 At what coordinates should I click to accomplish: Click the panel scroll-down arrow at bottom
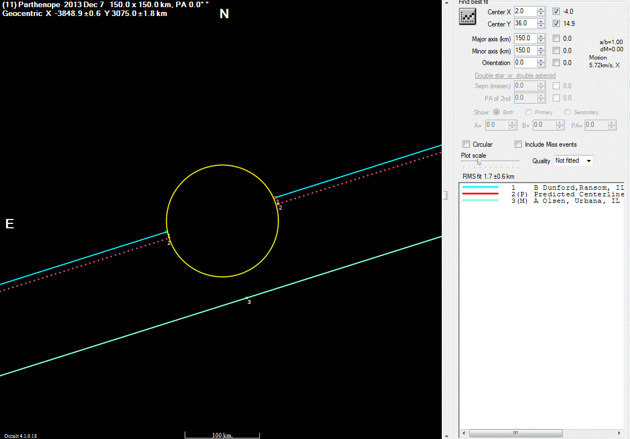pos(446,436)
